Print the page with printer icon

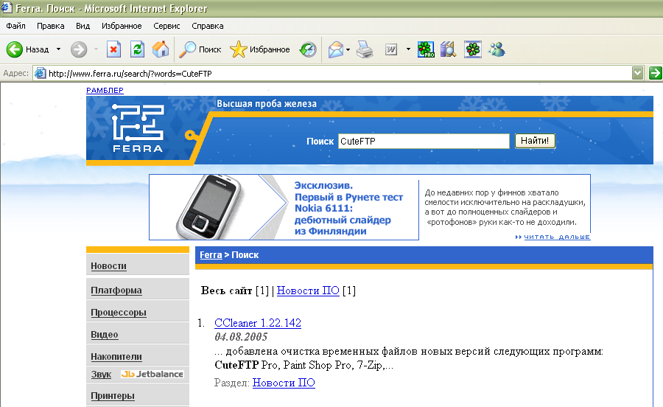pyautogui.click(x=365, y=49)
